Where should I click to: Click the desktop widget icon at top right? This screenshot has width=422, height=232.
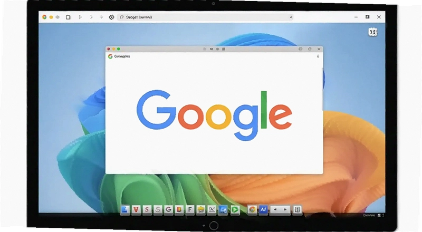(373, 32)
